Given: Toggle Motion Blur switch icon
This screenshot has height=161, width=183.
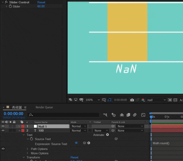Looking at the screenshot, I should click(135, 115).
